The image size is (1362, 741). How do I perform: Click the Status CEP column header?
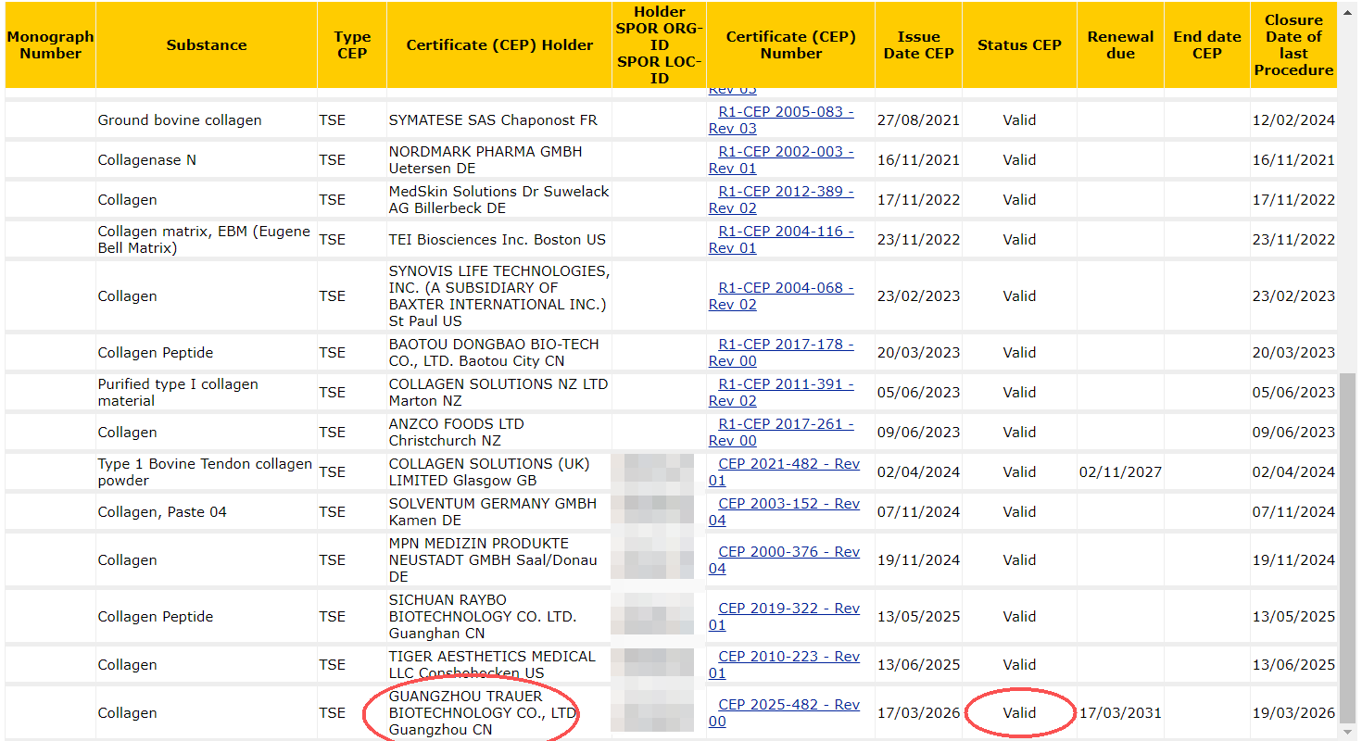click(x=1019, y=45)
